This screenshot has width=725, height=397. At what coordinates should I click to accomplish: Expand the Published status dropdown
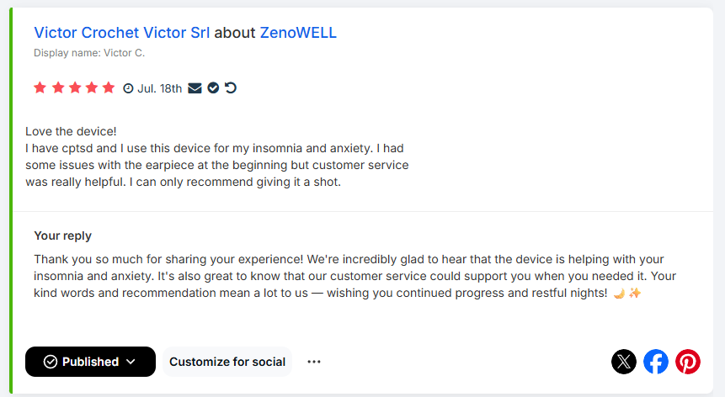point(90,362)
